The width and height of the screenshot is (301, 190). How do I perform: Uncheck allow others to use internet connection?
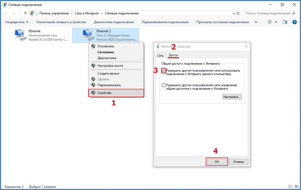[x=164, y=71]
